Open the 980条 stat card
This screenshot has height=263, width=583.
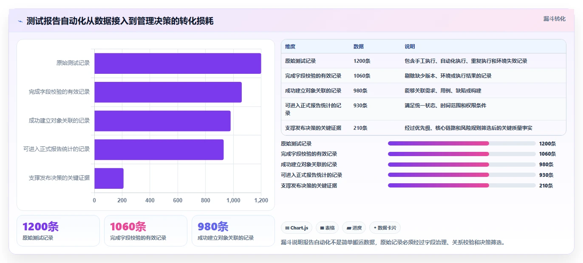coord(233,231)
